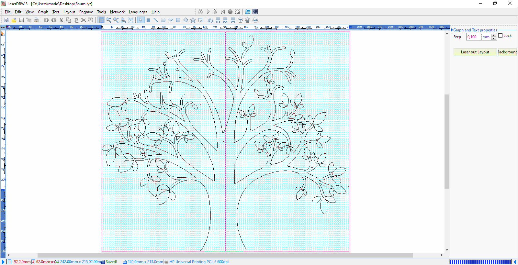Screen dimensions: 518x265
Task: Redo the last undone action
Action: tap(54, 20)
